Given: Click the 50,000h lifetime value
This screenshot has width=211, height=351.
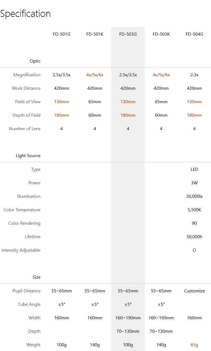Looking at the screenshot, I should 194,237.
